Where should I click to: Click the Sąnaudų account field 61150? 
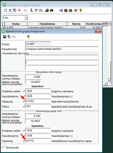(x=38, y=101)
